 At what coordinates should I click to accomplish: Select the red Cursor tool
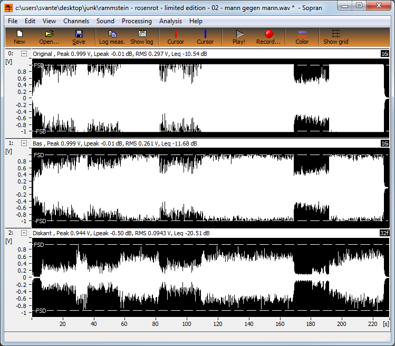tap(176, 36)
